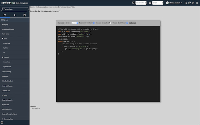Toggle Cancel after 4 hours checkbox
The image size is (200, 125).
(127, 23)
